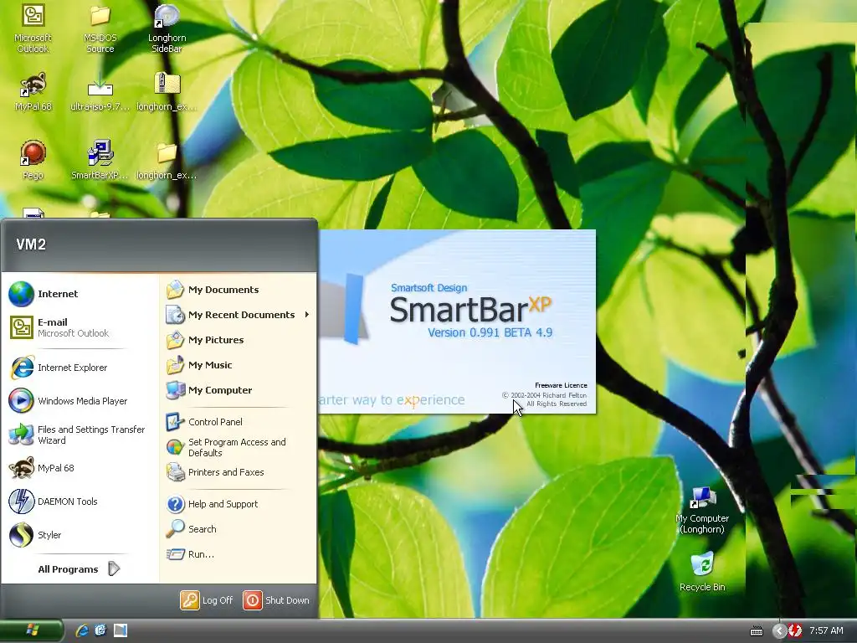Launch Windows Media Player from Start menu

tap(80, 401)
